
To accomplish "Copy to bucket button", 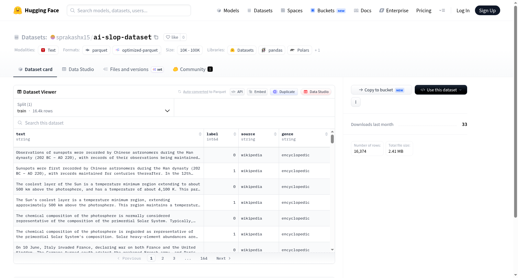I will click(x=381, y=90).
